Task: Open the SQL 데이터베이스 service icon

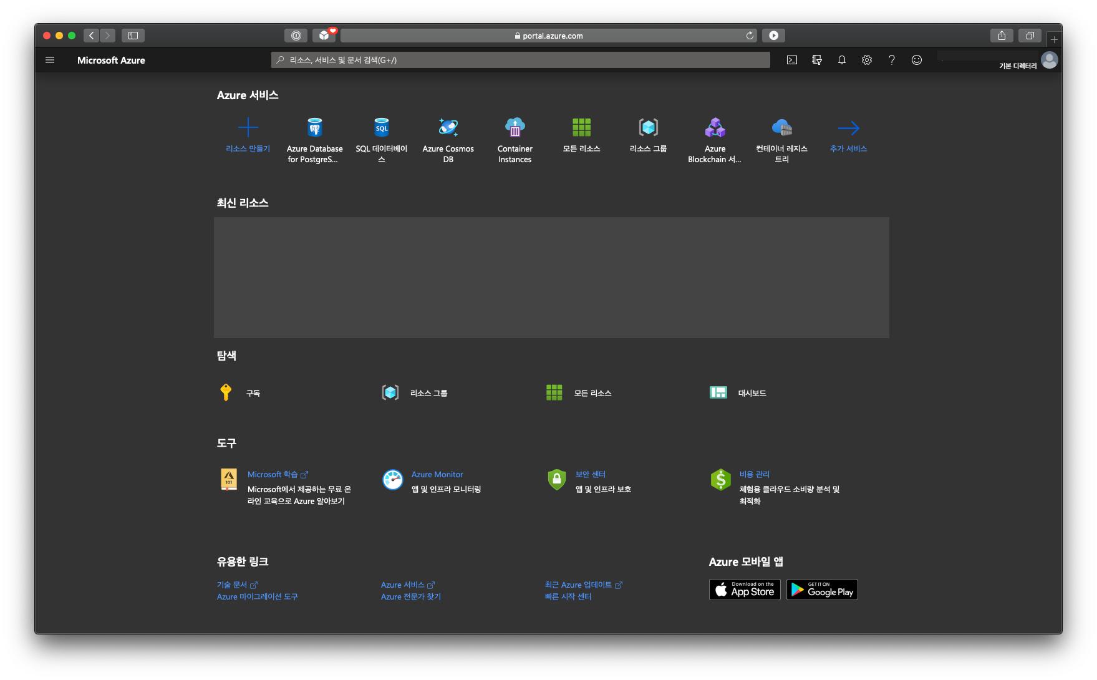Action: (x=382, y=127)
